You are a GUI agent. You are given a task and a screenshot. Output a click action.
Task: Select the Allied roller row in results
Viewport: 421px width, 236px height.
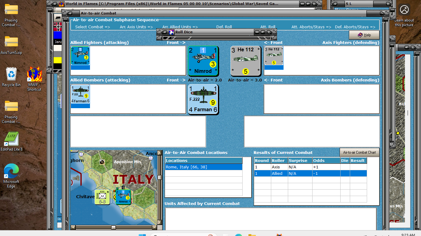point(310,174)
